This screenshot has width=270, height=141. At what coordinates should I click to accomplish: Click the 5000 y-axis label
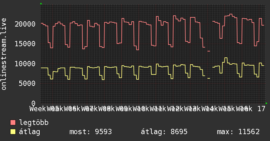point(27,84)
